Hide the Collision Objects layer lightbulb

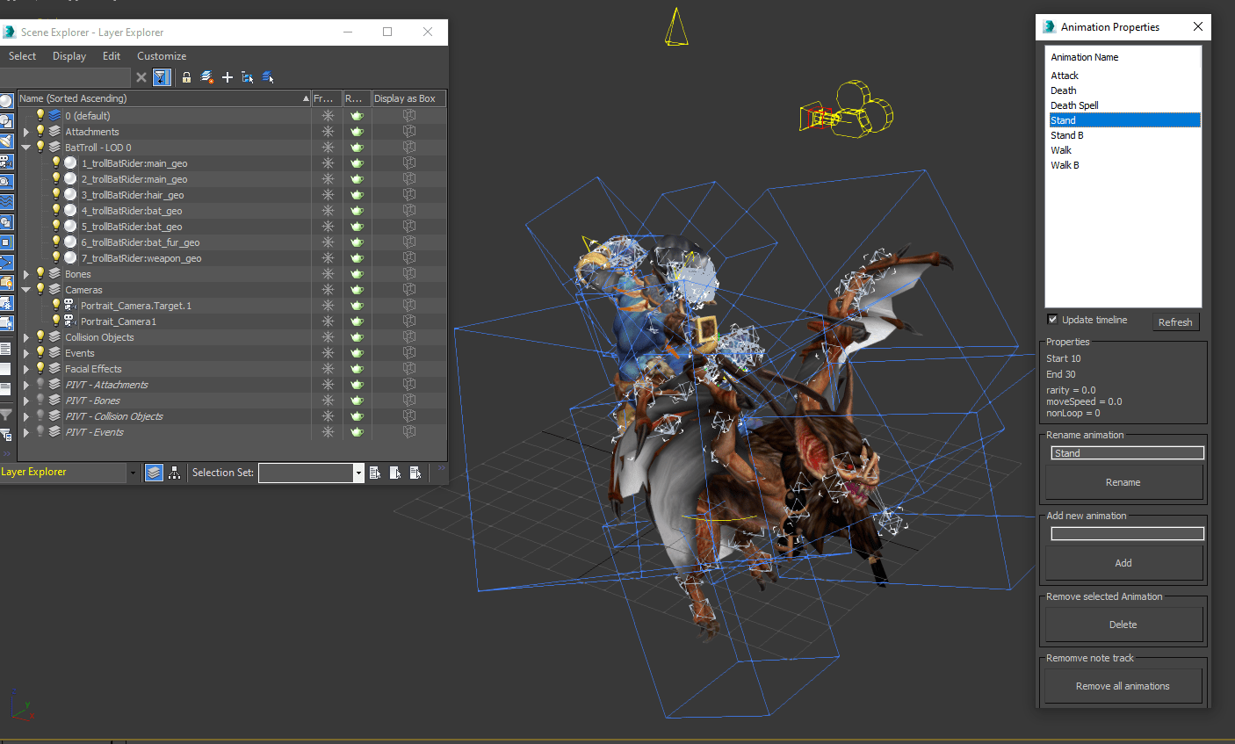(40, 336)
